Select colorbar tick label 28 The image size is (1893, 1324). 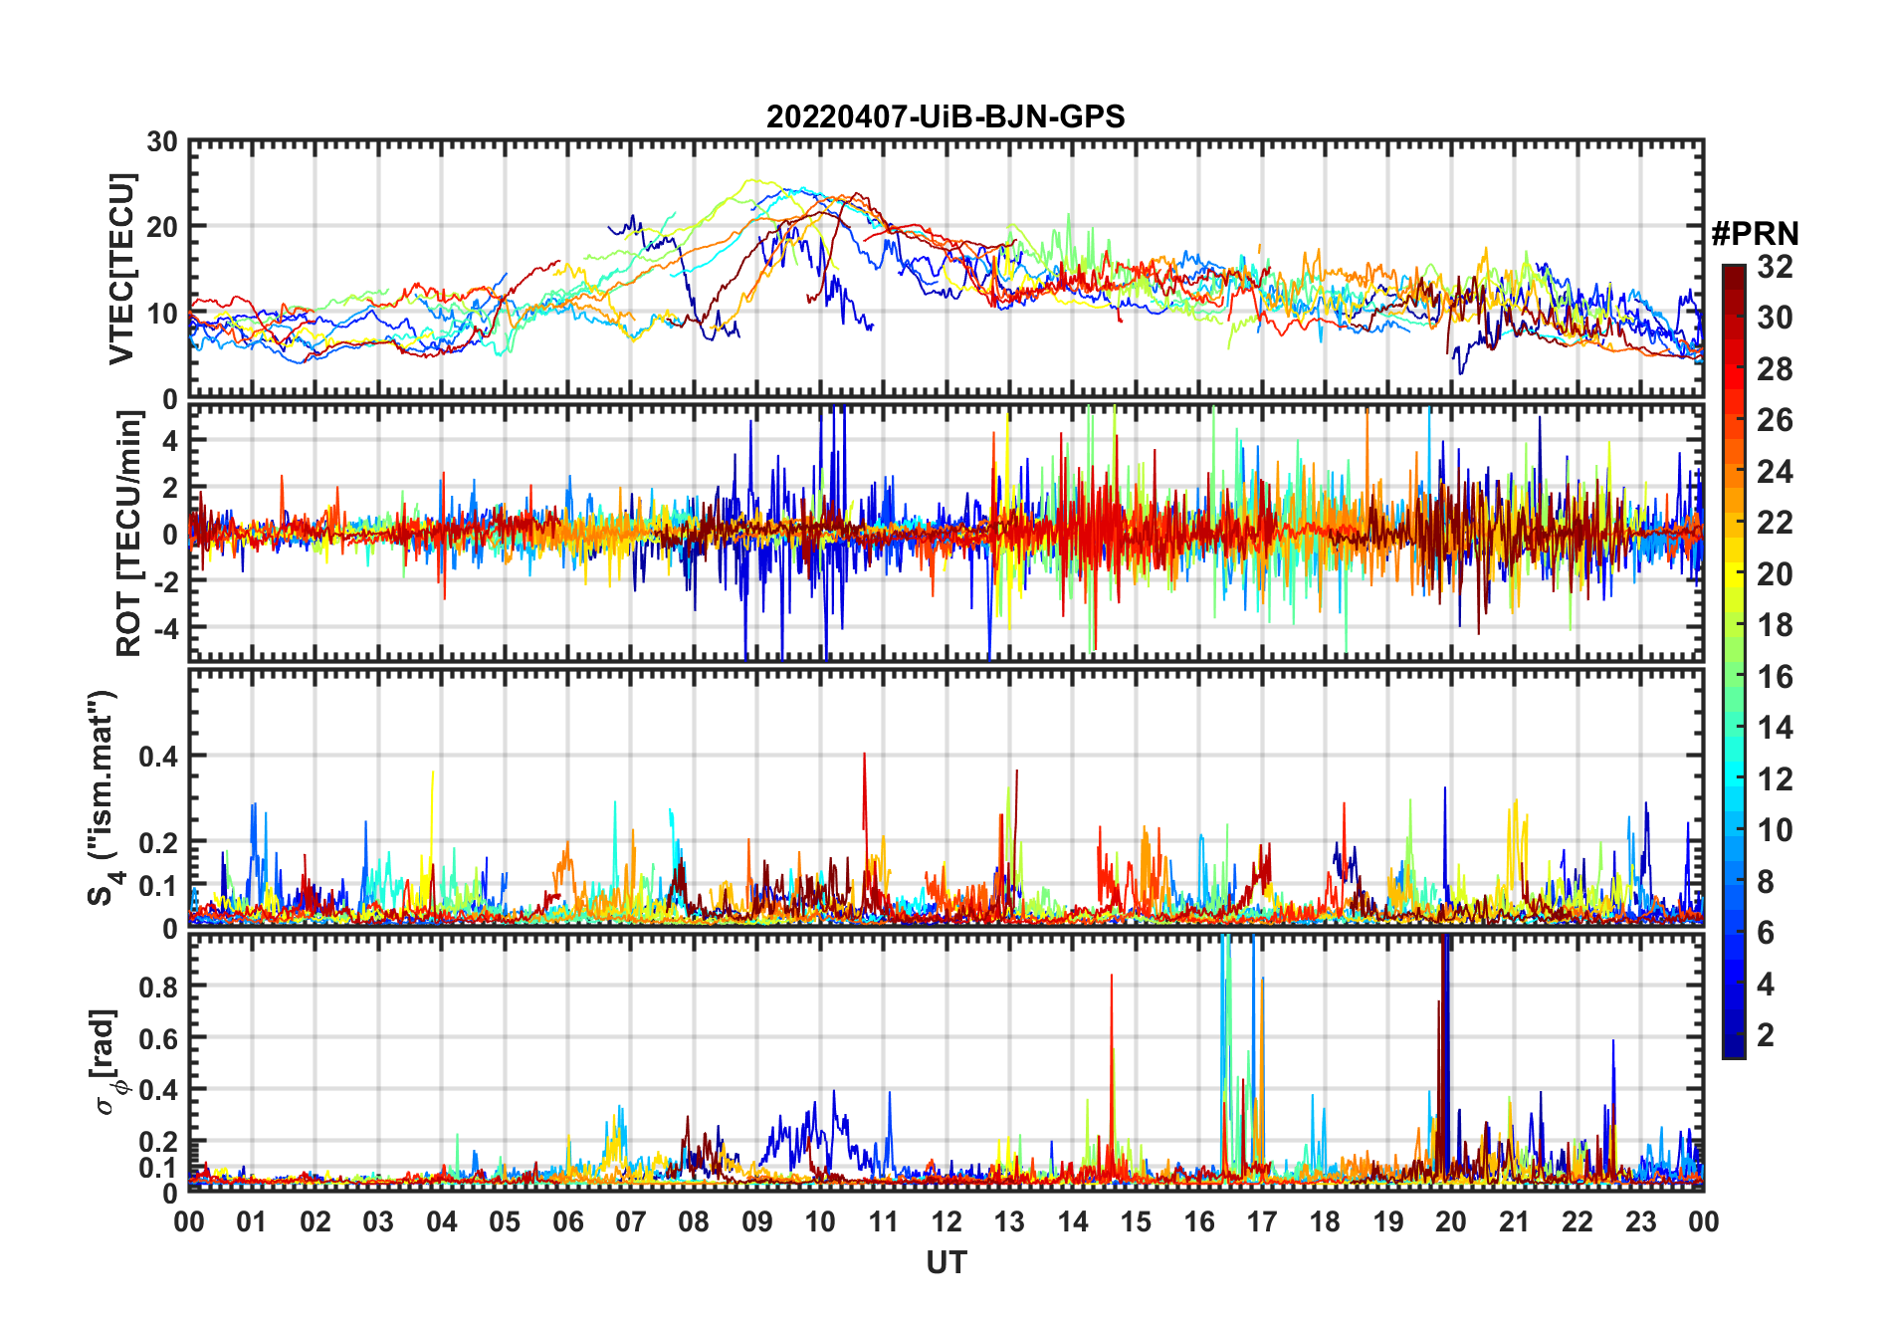click(1775, 369)
